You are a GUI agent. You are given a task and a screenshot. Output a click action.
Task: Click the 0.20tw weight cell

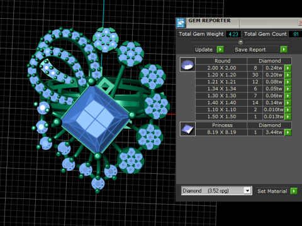[274, 75]
